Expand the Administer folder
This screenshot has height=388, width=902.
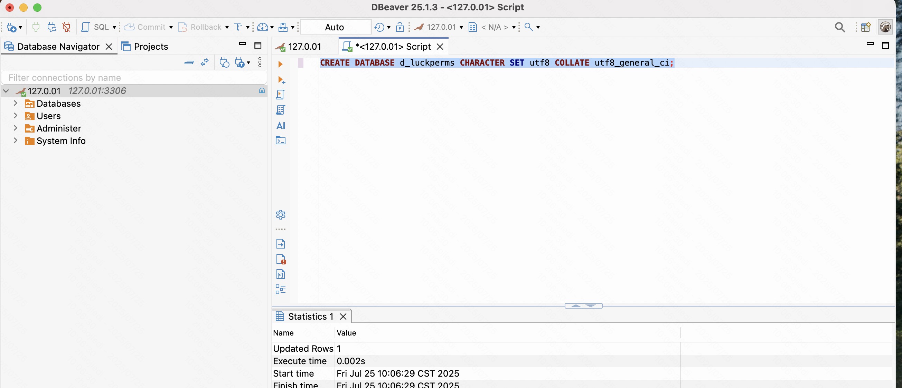pos(16,128)
